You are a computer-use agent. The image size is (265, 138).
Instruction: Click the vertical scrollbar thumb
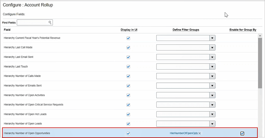[260, 63]
